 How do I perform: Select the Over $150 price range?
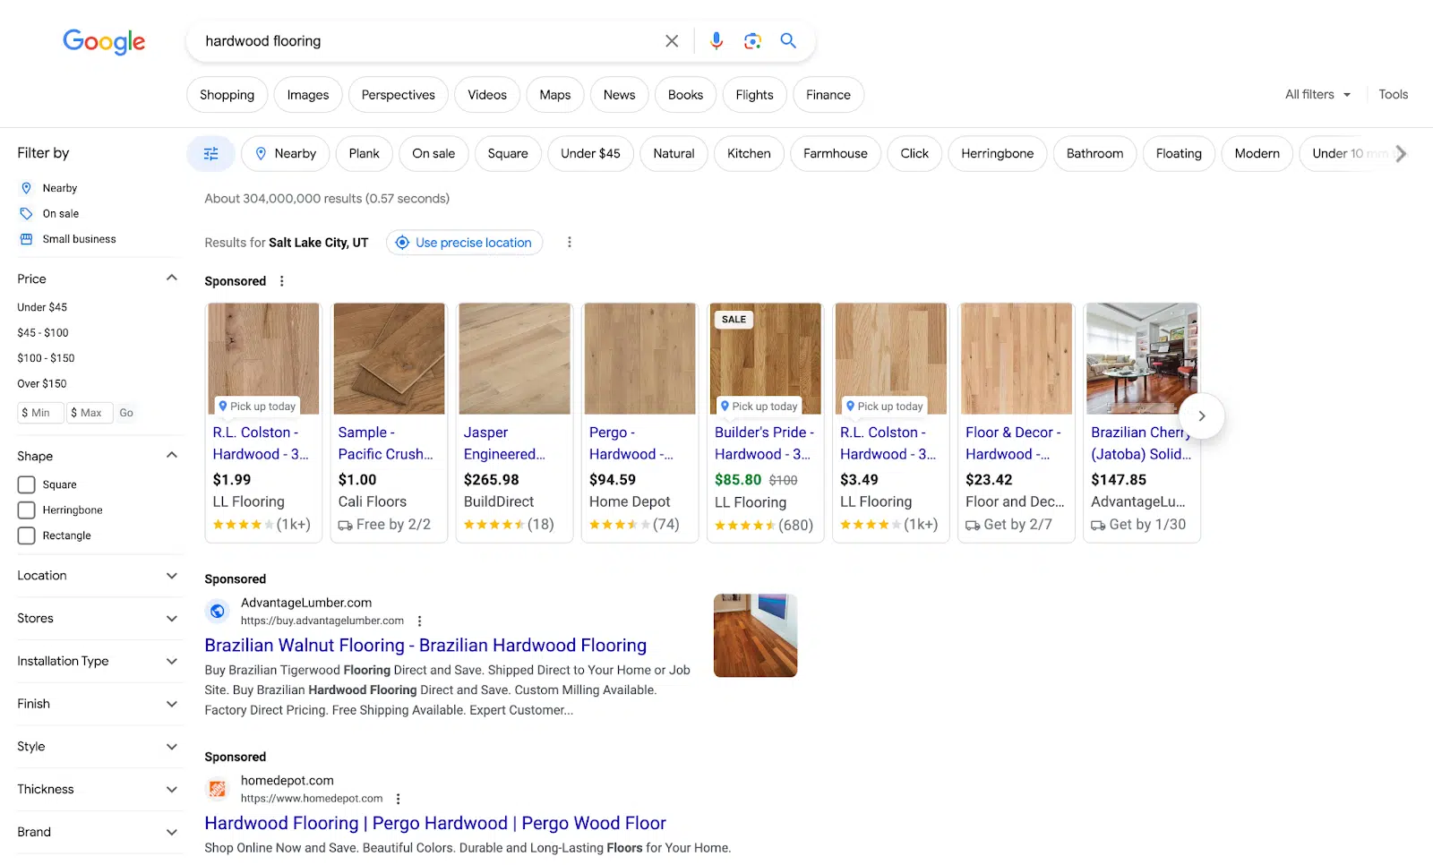coord(42,384)
